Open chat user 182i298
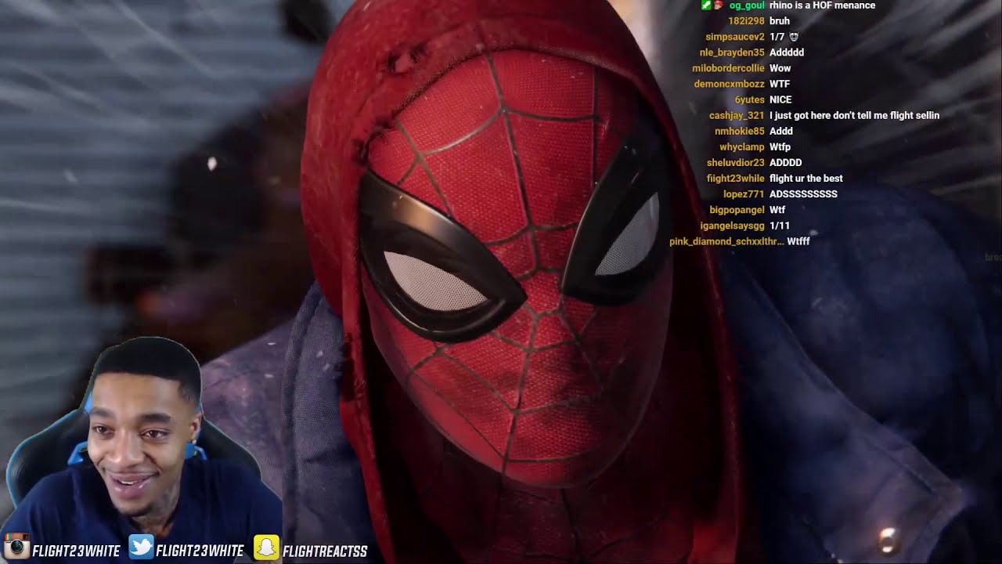Screen dimensions: 1002x564 click(x=746, y=21)
